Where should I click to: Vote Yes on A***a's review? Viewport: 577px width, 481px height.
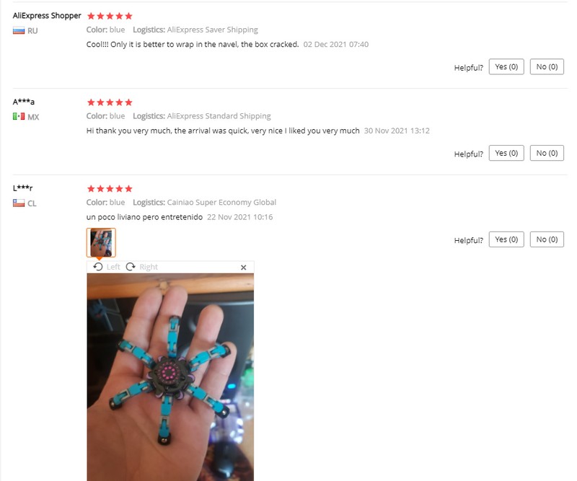pyautogui.click(x=506, y=153)
